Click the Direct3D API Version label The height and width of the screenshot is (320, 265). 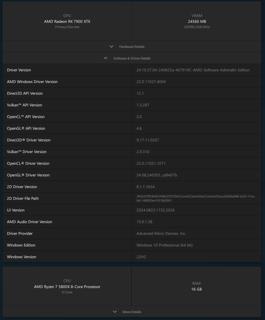(x=25, y=93)
